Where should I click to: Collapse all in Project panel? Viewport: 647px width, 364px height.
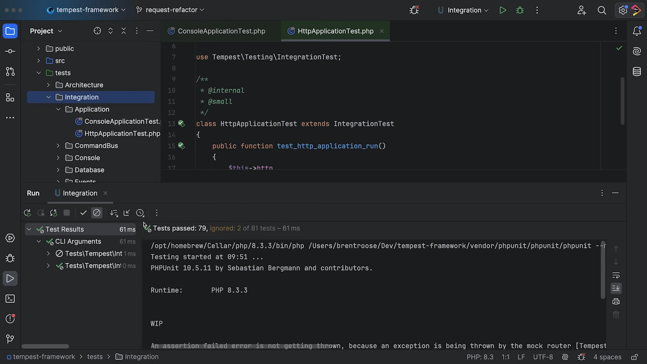click(124, 31)
